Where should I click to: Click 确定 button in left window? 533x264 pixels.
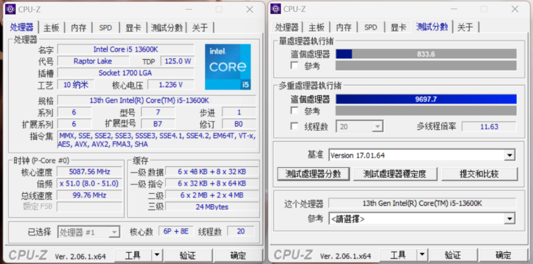[x=238, y=255]
